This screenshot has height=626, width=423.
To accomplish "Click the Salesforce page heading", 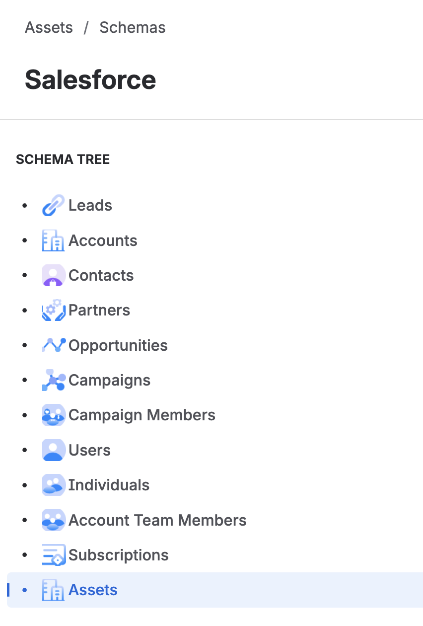I will (x=90, y=79).
